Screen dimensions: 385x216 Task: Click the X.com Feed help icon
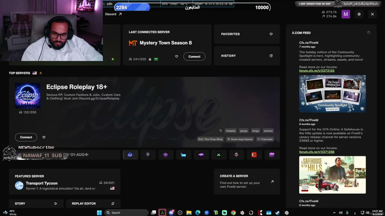pos(368,32)
